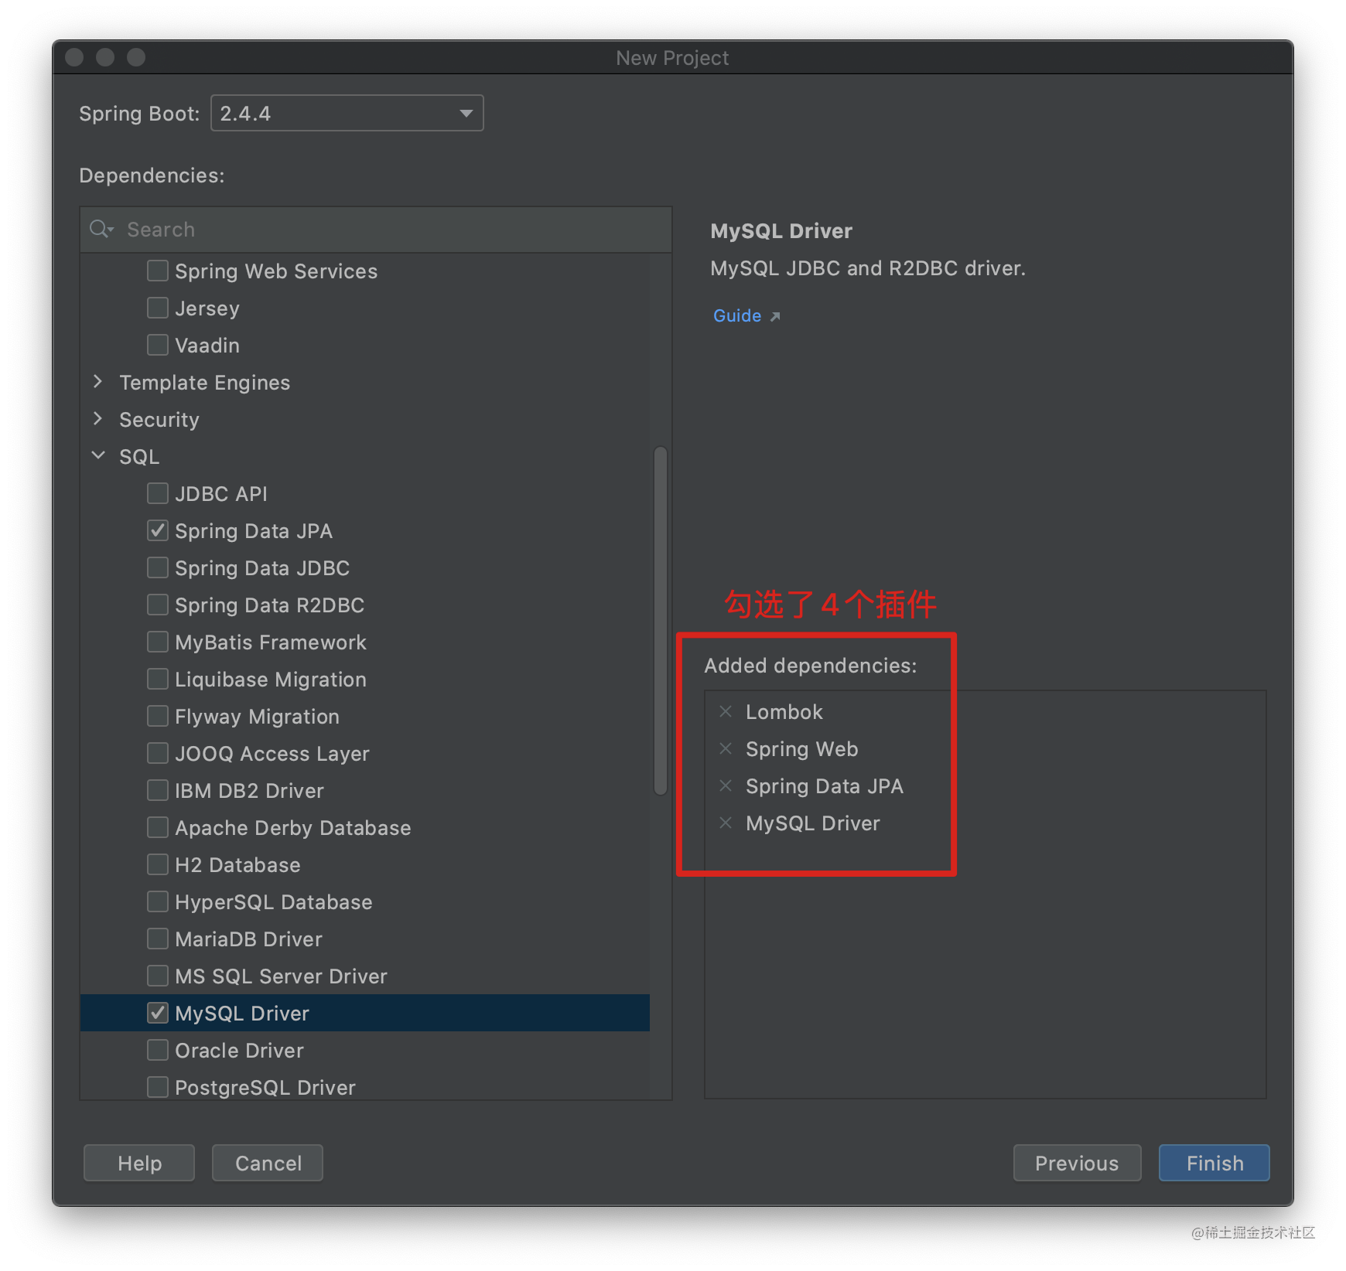Enable JOOQ Access Layer checkbox
This screenshot has width=1346, height=1271.
click(x=158, y=753)
